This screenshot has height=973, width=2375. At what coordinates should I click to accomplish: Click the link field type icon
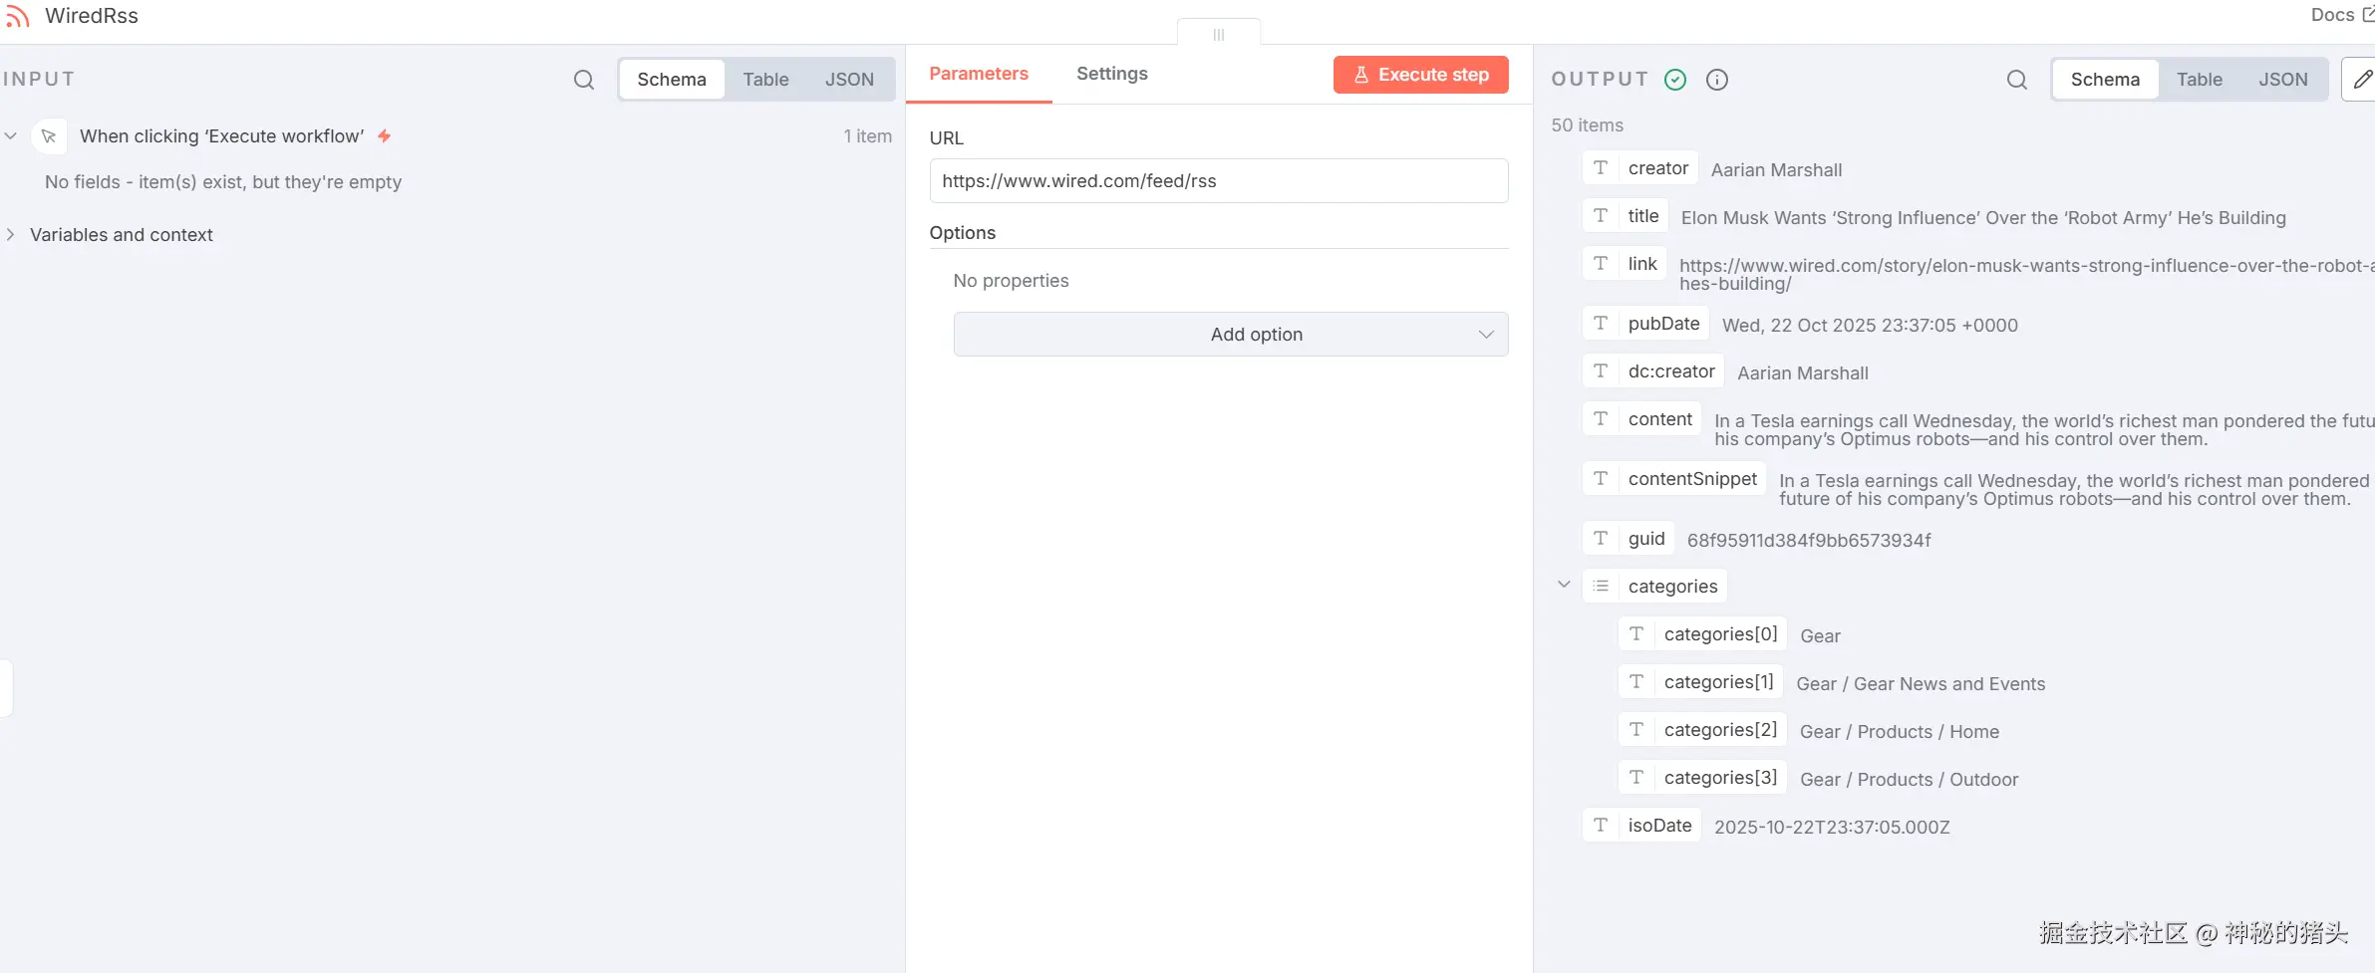(1601, 264)
